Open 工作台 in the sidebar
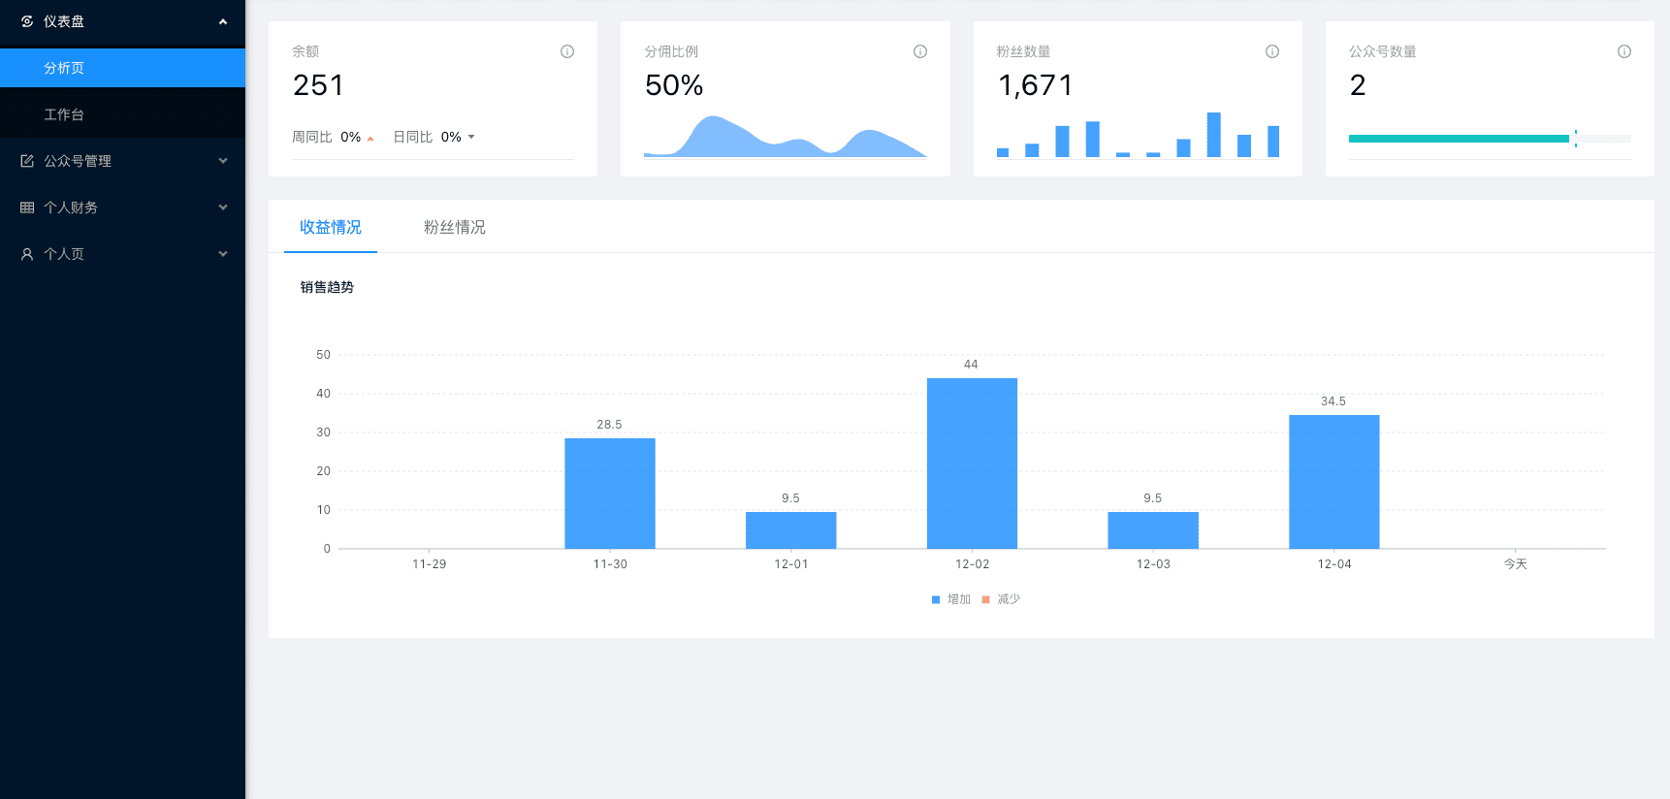 [x=64, y=114]
